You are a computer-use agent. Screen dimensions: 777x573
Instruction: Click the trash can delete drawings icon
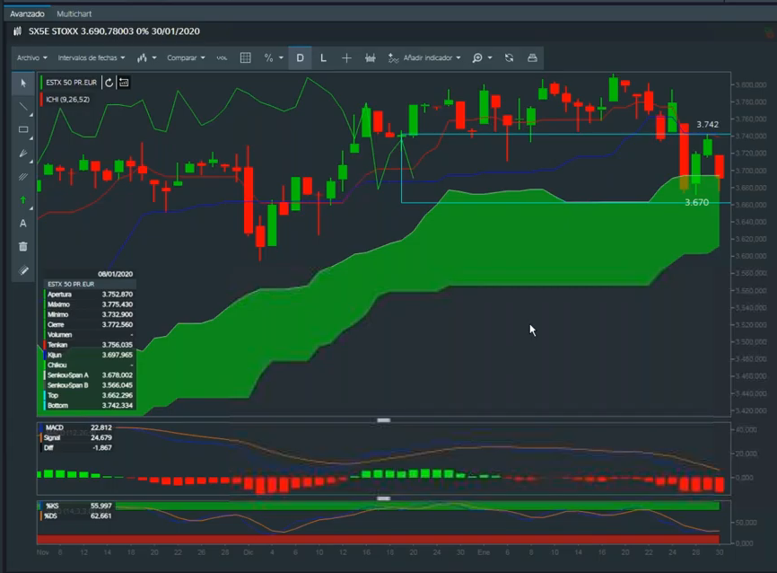click(22, 247)
